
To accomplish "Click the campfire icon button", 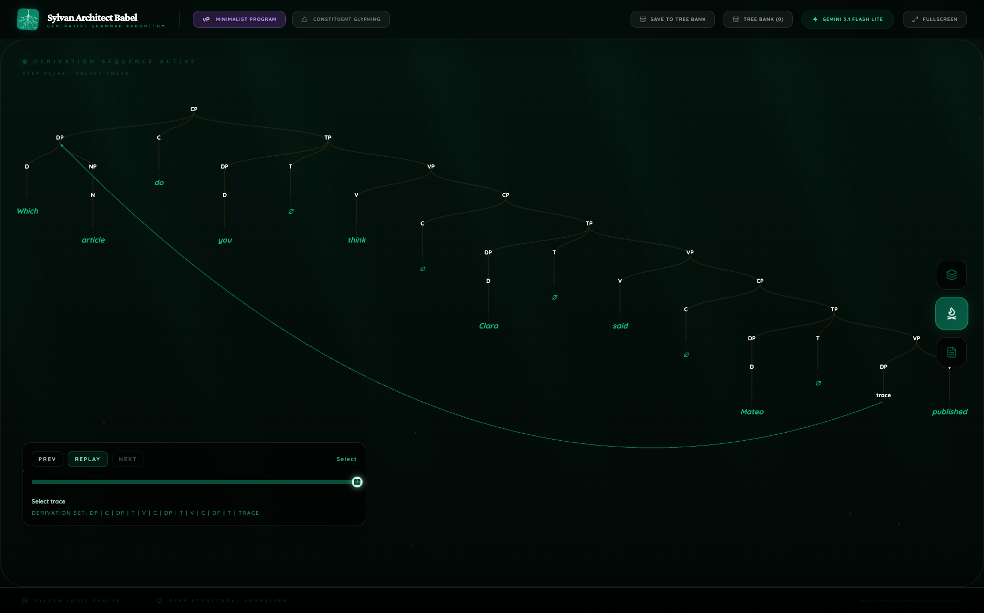I will click(951, 313).
